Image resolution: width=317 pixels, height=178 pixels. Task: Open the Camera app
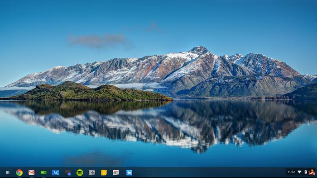point(92,173)
